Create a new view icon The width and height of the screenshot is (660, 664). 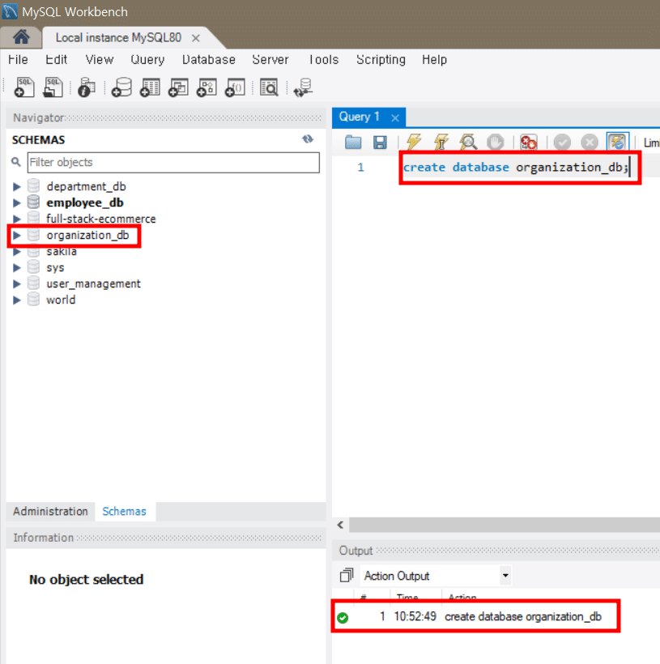point(178,87)
